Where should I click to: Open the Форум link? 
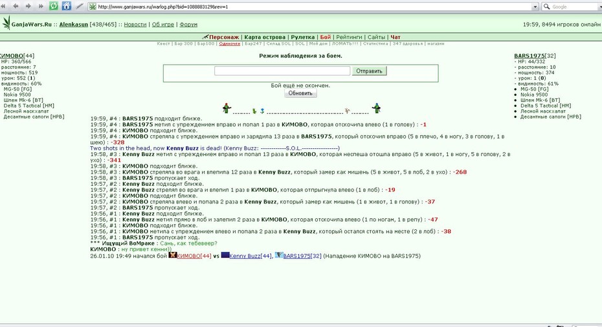pyautogui.click(x=188, y=24)
